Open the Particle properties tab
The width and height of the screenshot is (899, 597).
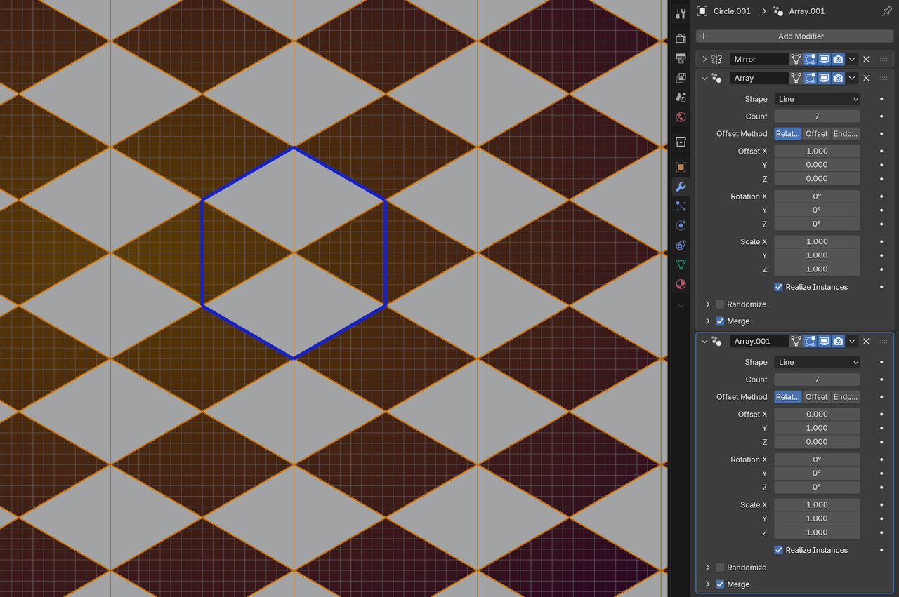[680, 206]
